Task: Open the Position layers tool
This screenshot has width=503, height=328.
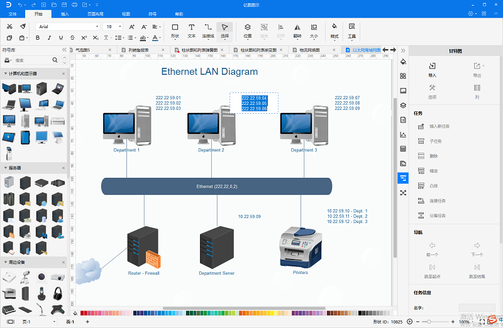Action: (x=248, y=31)
